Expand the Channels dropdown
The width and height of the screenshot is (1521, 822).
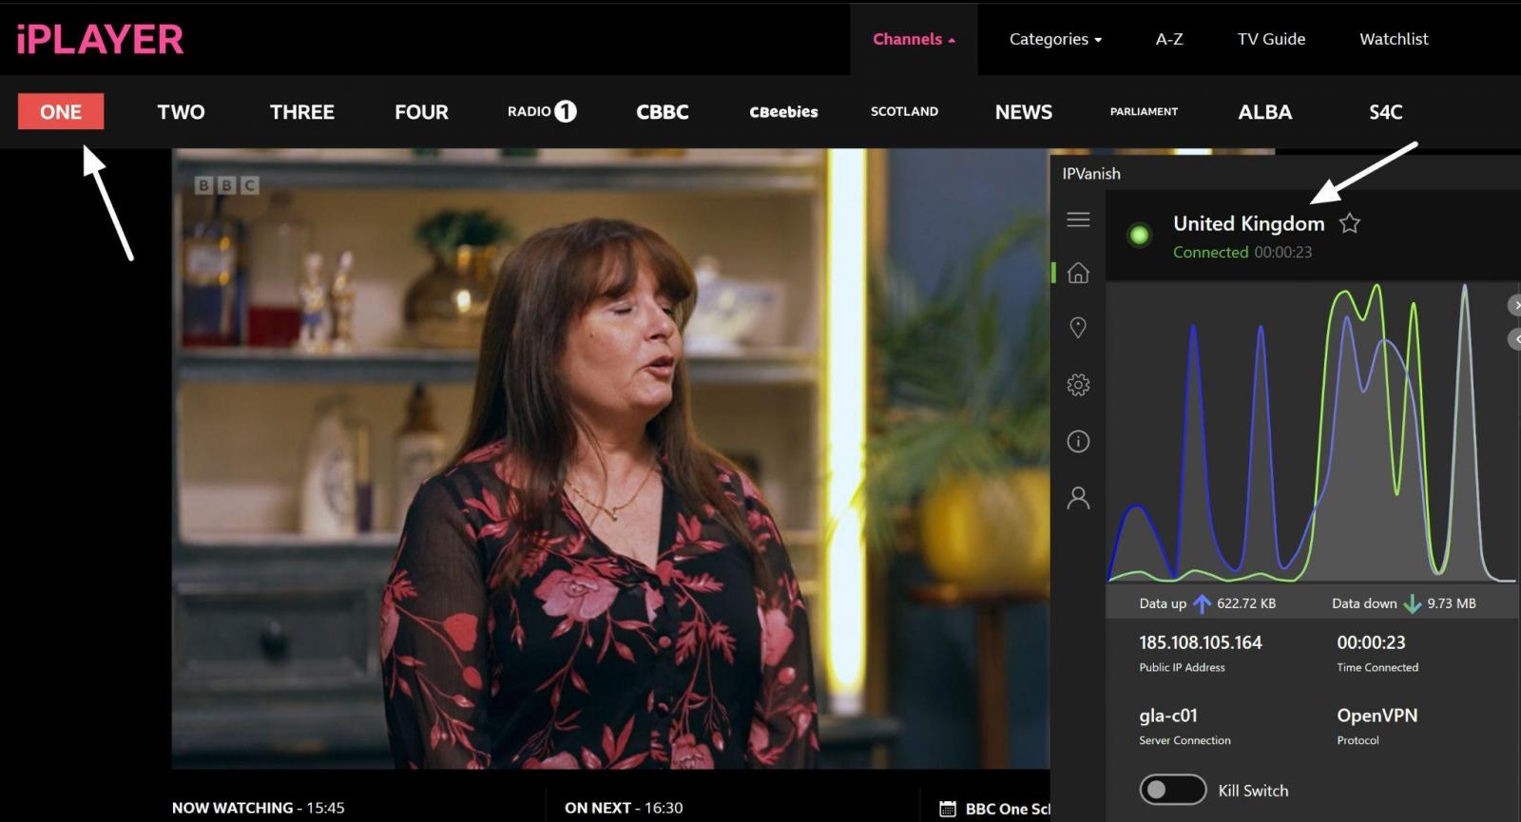[914, 39]
